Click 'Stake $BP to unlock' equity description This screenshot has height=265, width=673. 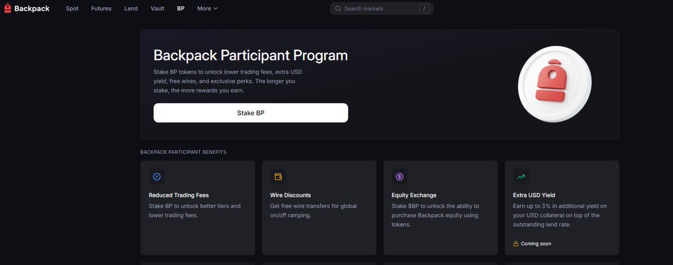pos(435,215)
